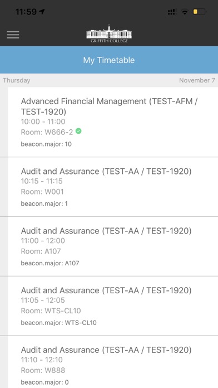Screen dimensions: 218x388
Task: Tap the location arrow next to 11:59
Action: [42, 11]
